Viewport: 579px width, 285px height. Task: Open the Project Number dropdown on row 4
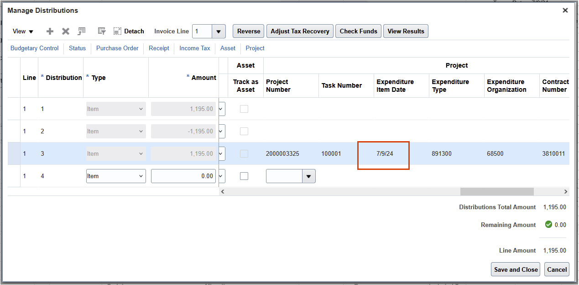tap(309, 176)
